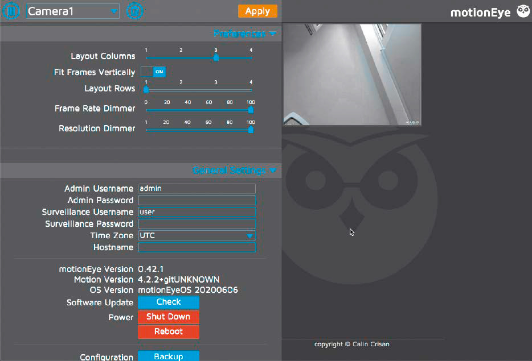The height and width of the screenshot is (361, 532).
Task: Click the Admin Password field
Action: [197, 200]
